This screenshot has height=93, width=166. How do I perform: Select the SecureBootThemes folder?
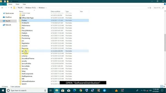[x=28, y=58]
